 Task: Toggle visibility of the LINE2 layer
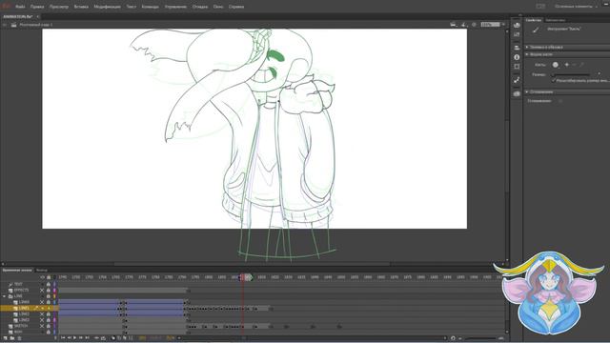pos(42,313)
